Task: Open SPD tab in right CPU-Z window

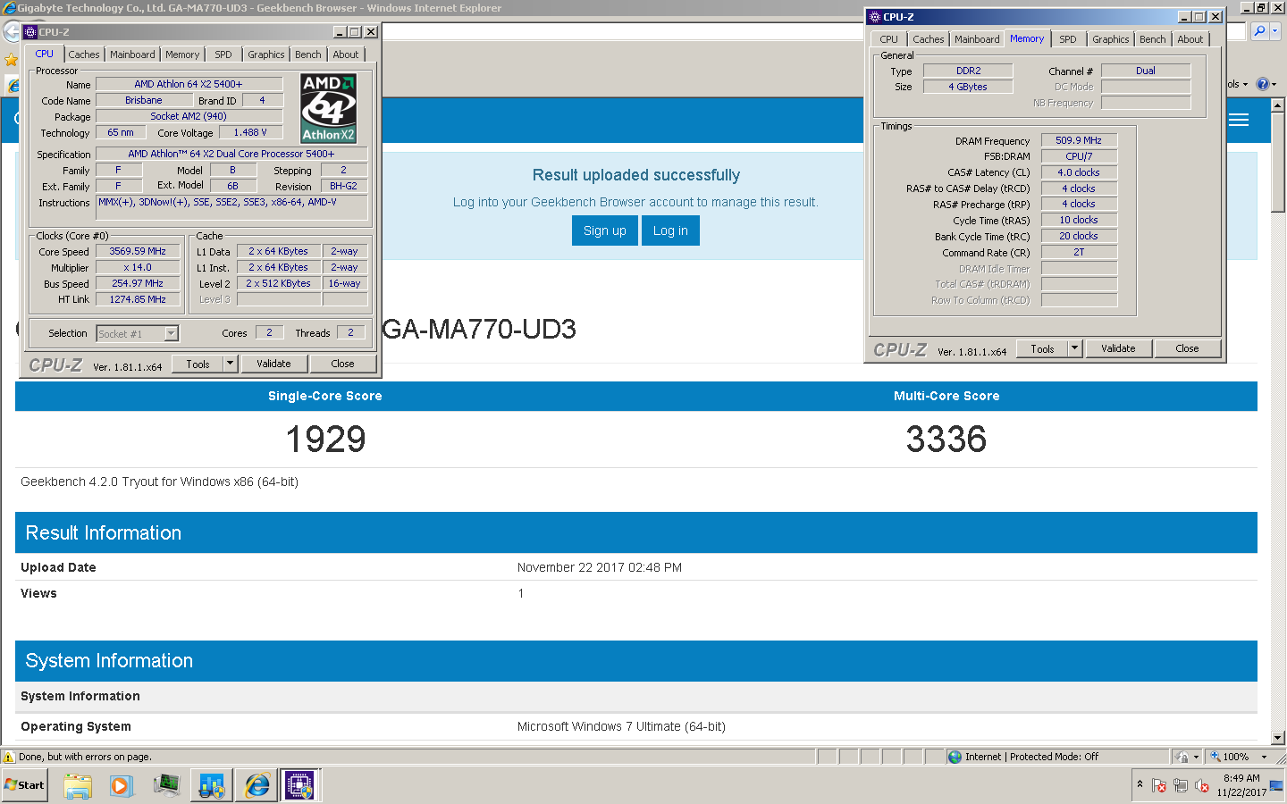Action: click(1068, 39)
